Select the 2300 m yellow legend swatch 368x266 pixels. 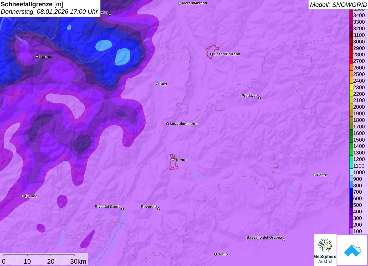coord(351,87)
